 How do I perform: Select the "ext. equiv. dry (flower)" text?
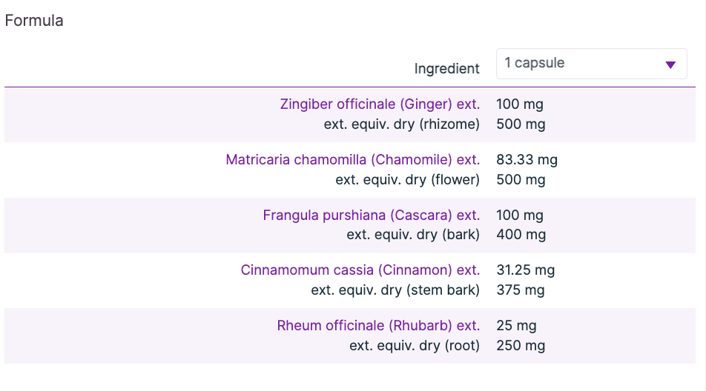tap(407, 179)
